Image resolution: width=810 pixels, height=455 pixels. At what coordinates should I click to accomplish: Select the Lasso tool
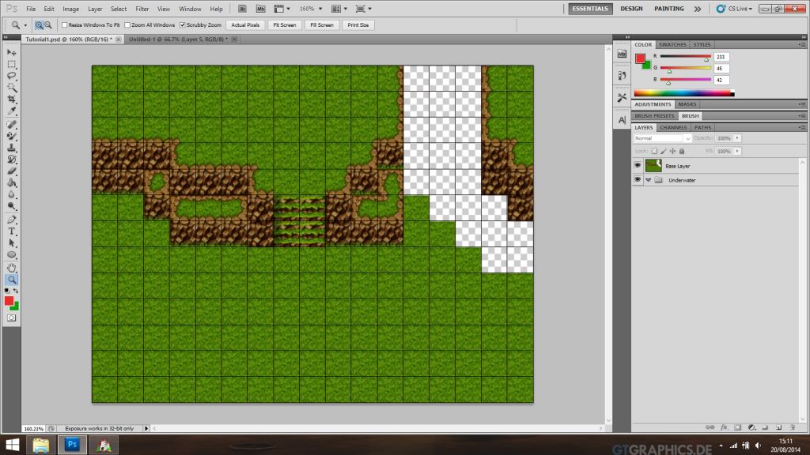[x=11, y=76]
